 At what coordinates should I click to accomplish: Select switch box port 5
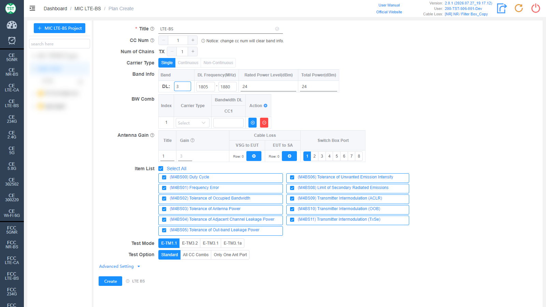pyautogui.click(x=336, y=156)
